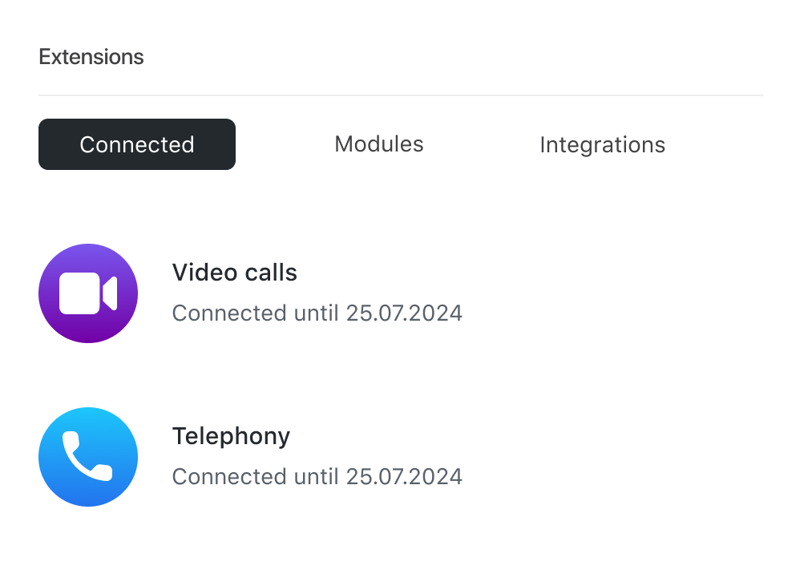Click the purple Video calls icon
This screenshot has width=808, height=574.
pyautogui.click(x=88, y=293)
